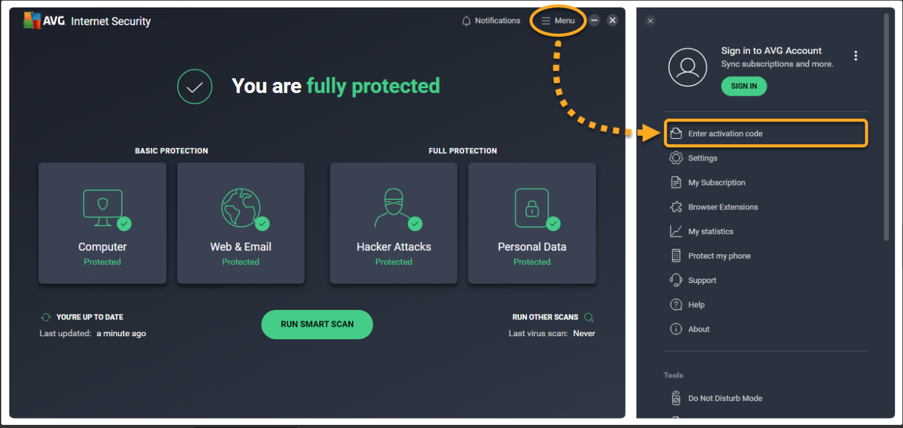Viewport: 903px width, 428px height.
Task: Click the Browser Extensions puzzle icon
Action: pos(676,207)
